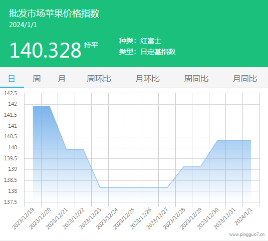Click the flat low segment of the chart line
Image resolution: width=268 pixels, height=241 pixels.
(133, 187)
